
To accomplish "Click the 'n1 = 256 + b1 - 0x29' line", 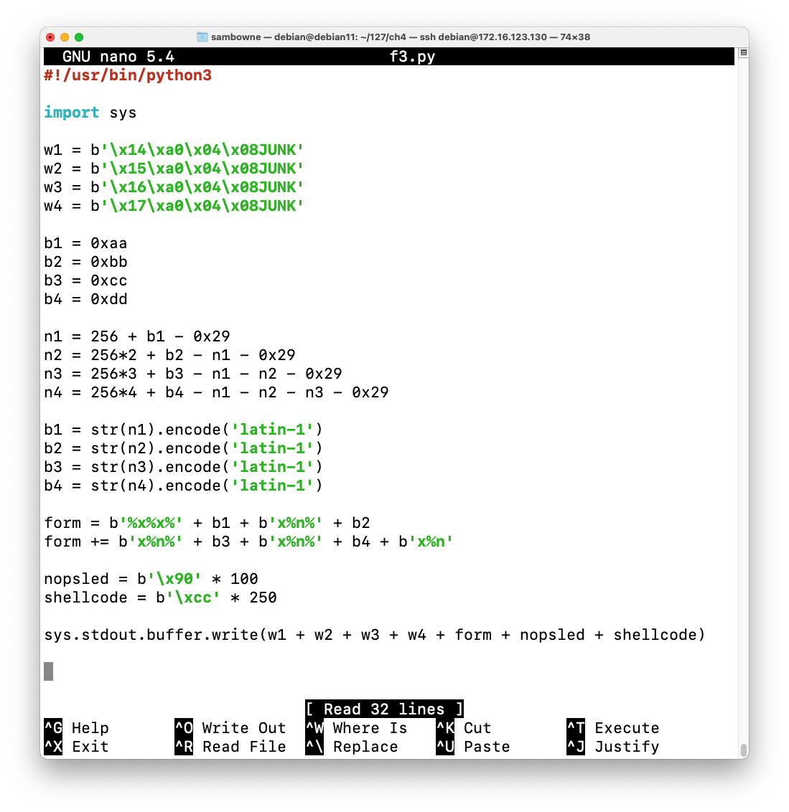I will (x=137, y=336).
